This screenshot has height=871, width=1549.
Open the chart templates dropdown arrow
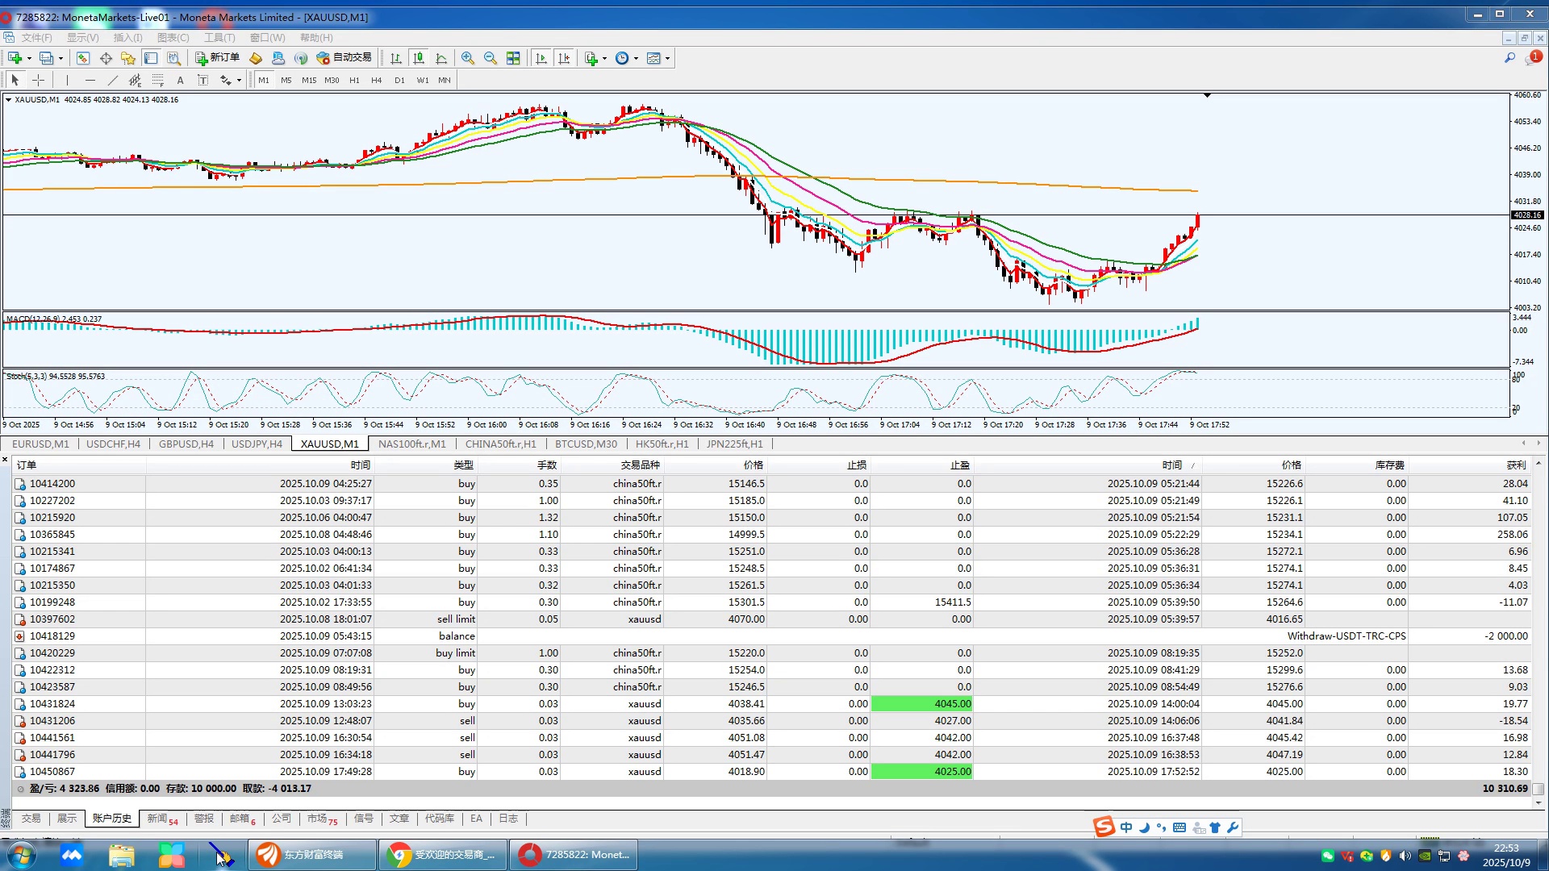click(667, 58)
